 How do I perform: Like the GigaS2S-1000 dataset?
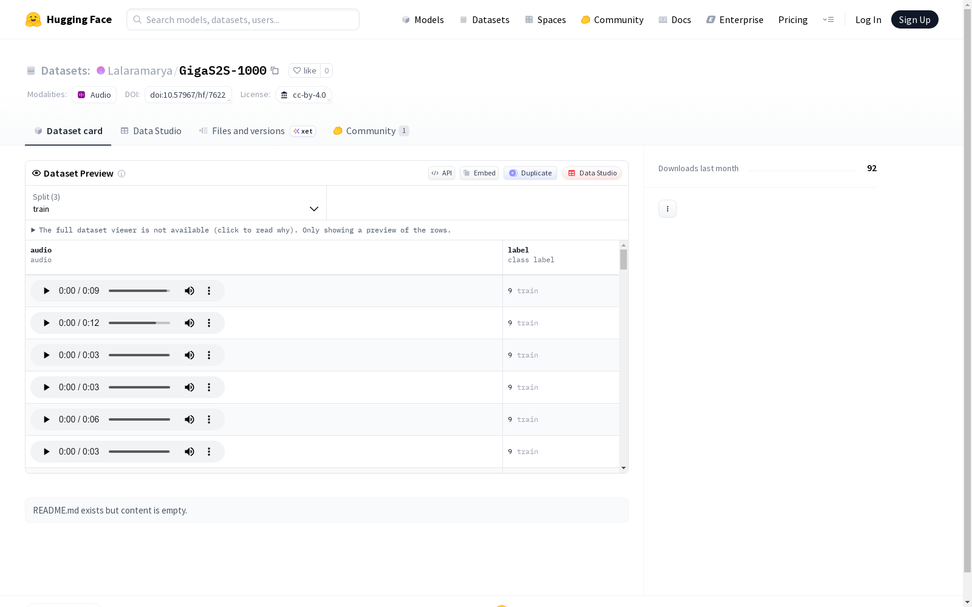click(x=304, y=70)
